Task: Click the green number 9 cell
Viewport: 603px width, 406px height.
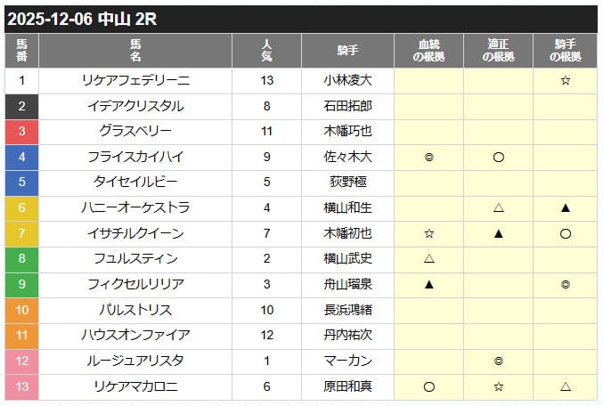Action: [21, 286]
